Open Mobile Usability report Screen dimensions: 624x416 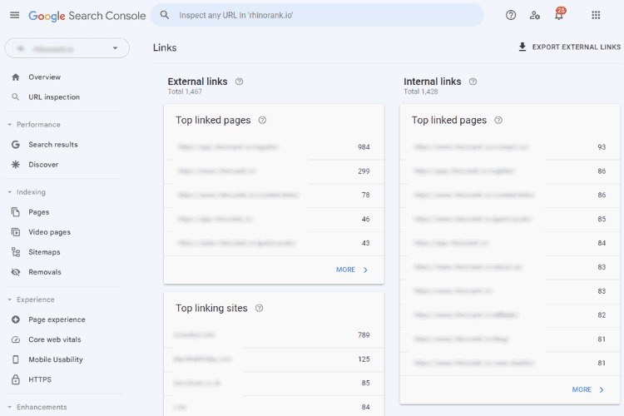click(56, 359)
